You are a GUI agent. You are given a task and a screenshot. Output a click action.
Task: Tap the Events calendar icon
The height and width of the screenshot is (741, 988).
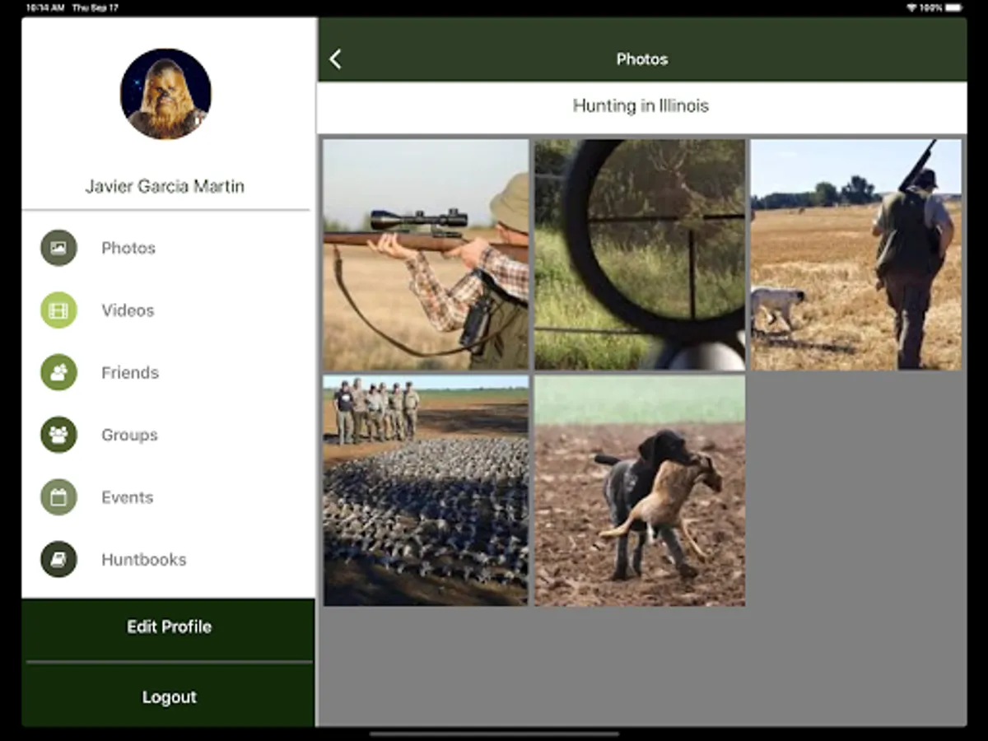[58, 497]
